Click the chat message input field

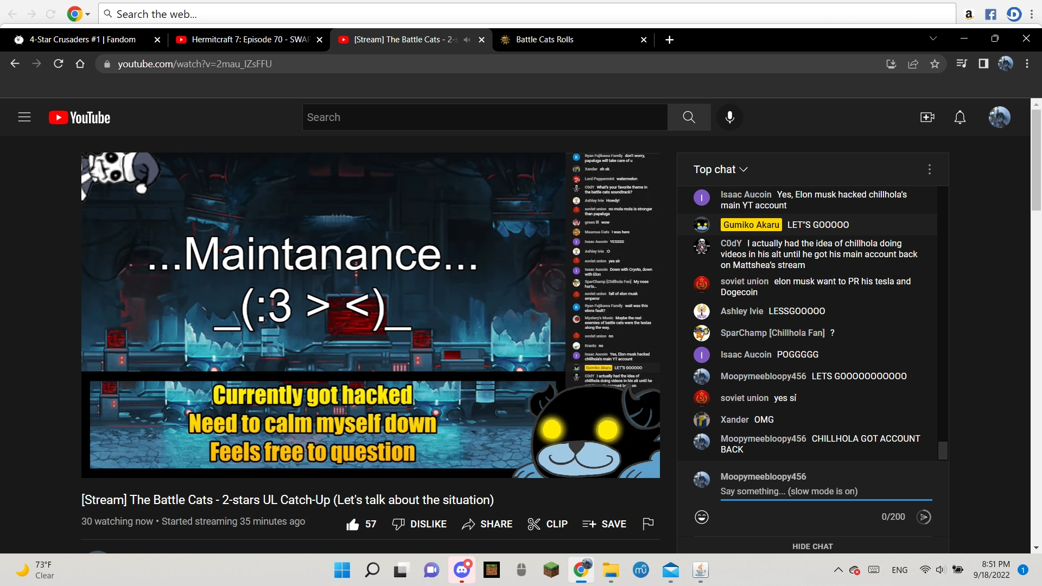coord(825,492)
